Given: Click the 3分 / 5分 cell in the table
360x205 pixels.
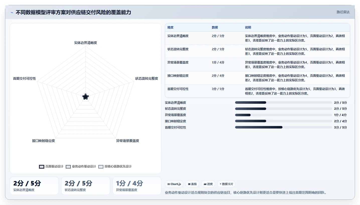Looking at the screenshot, I should [x=218, y=89].
